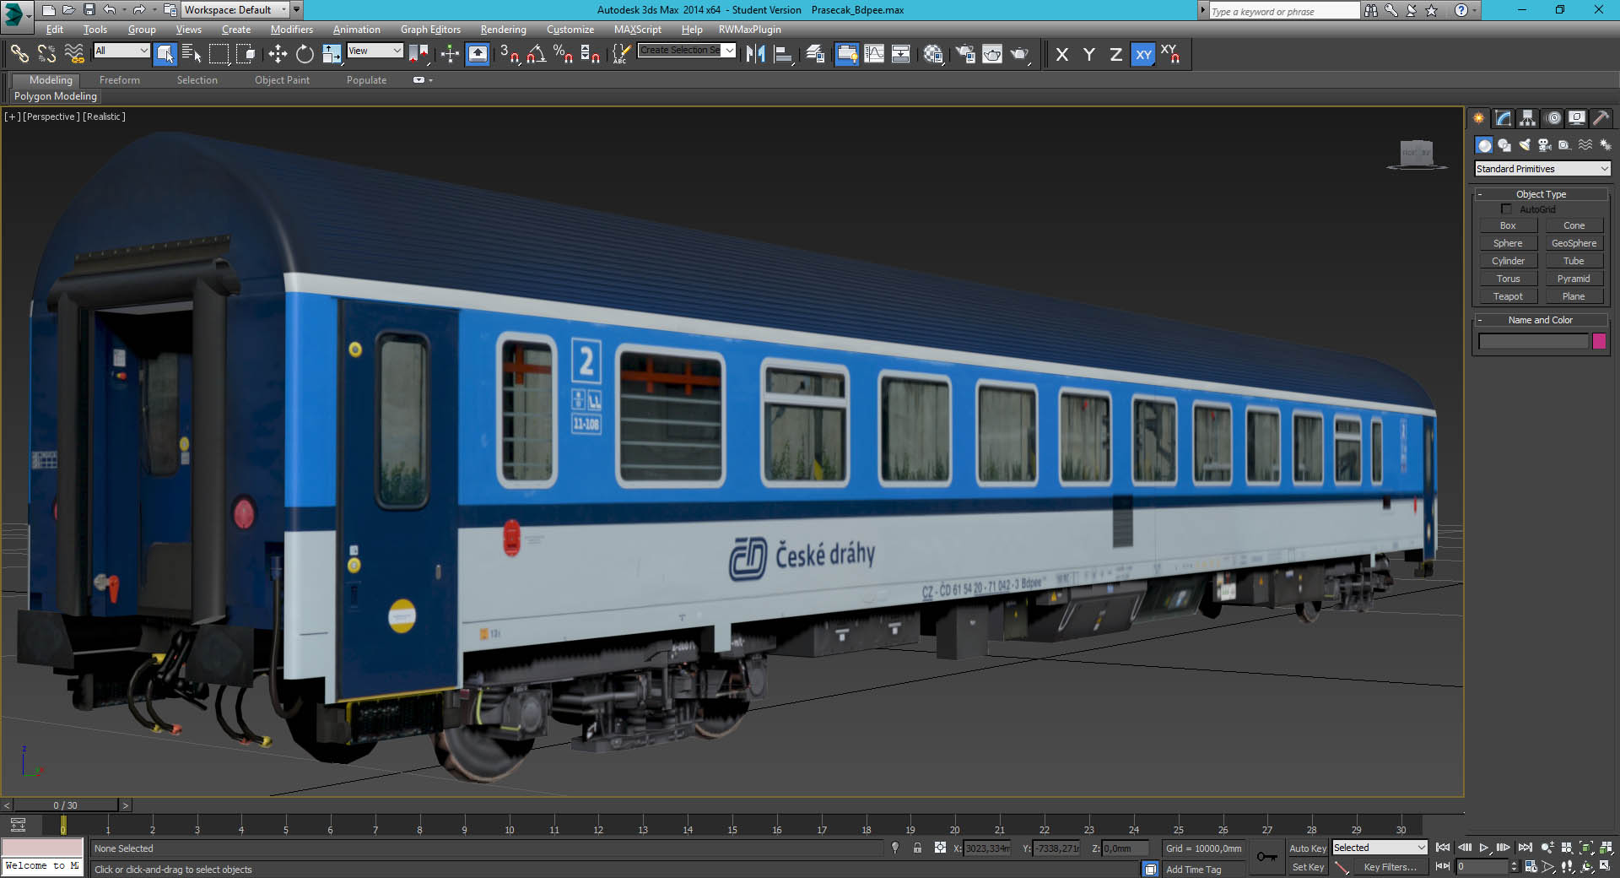Viewport: 1620px width, 878px height.
Task: Restrict to Z axis
Action: click(x=1115, y=54)
